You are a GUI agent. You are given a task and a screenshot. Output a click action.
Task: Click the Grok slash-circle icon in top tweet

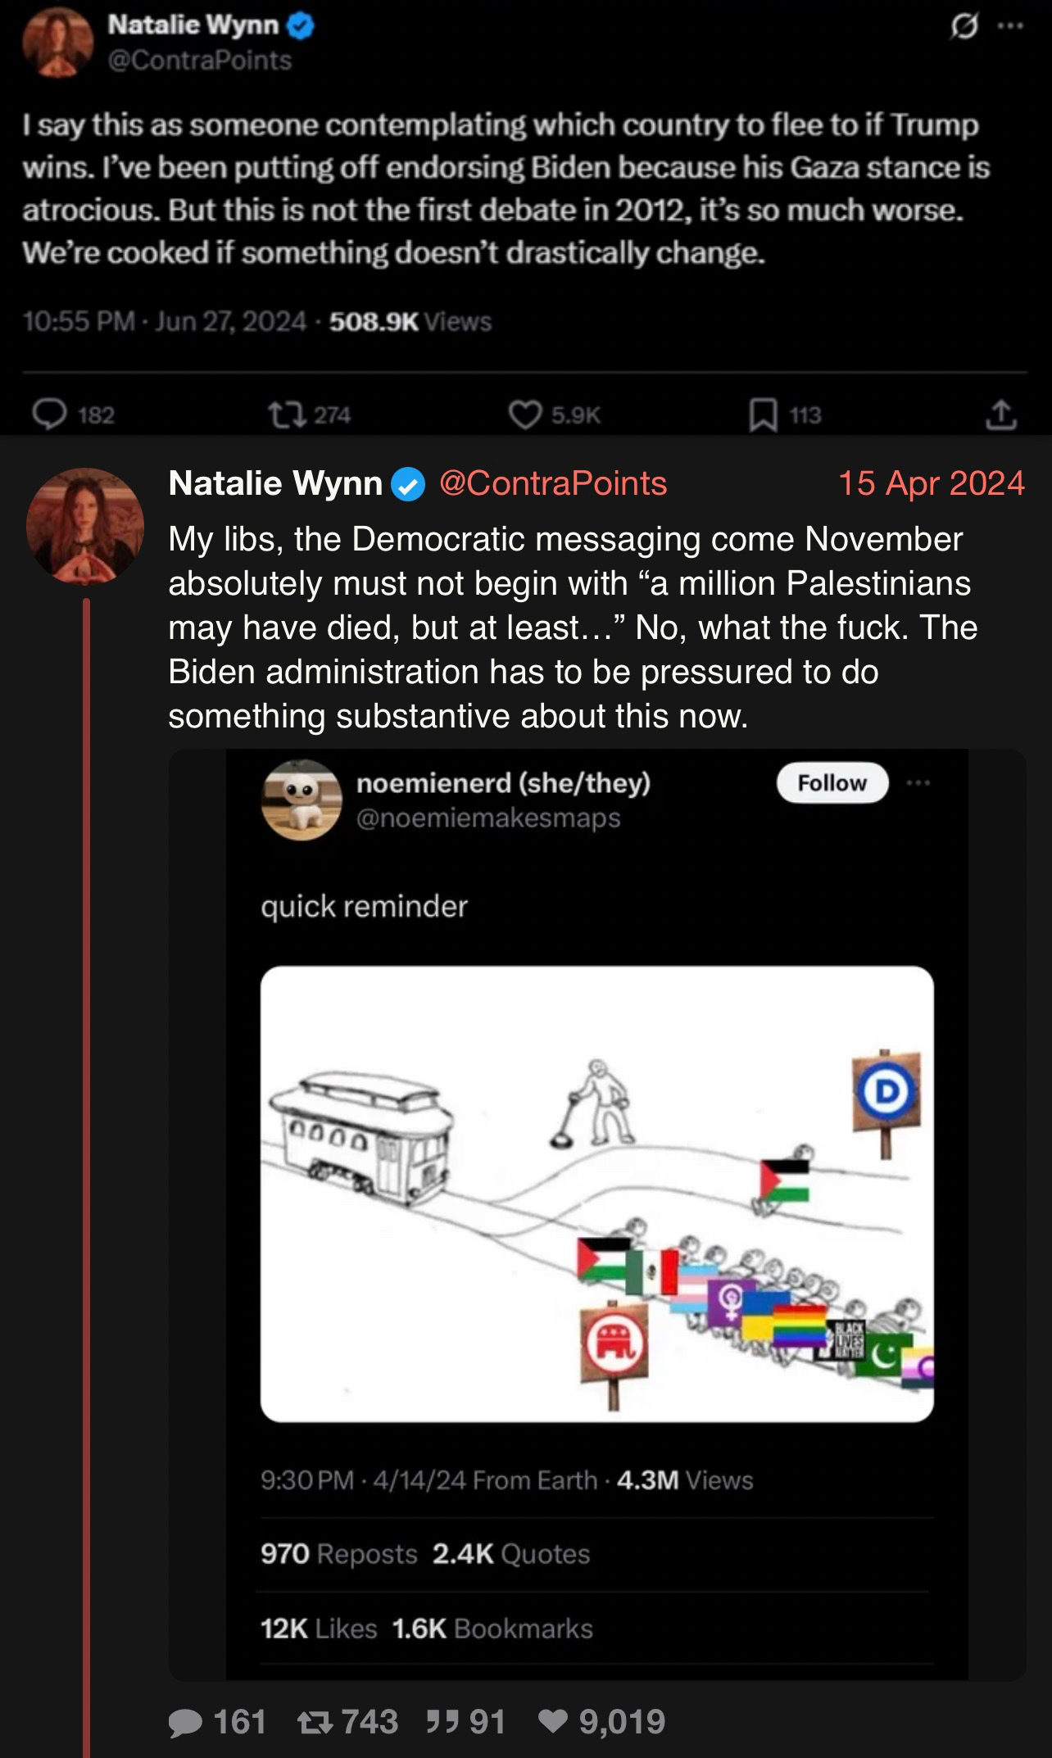964,27
